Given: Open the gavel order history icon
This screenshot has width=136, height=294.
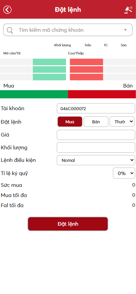Looking at the screenshot, I should coord(128,10).
